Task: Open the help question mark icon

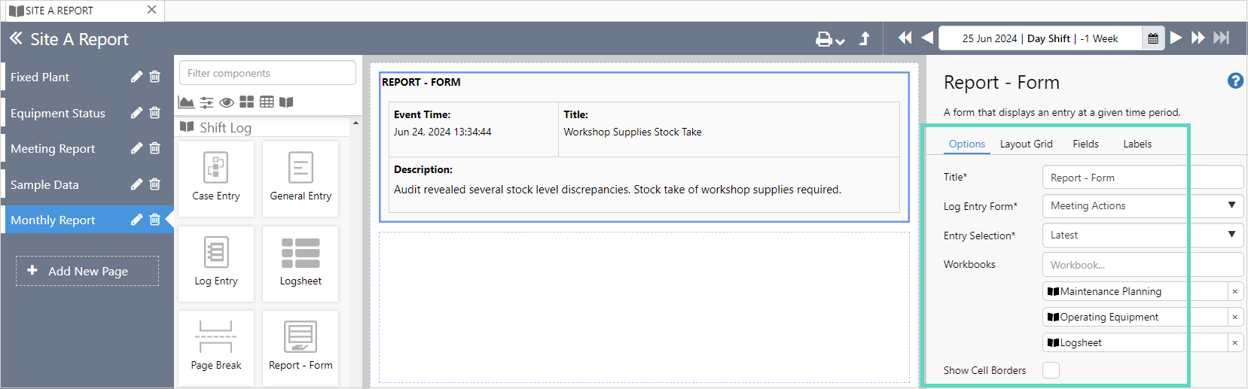Action: [1235, 81]
